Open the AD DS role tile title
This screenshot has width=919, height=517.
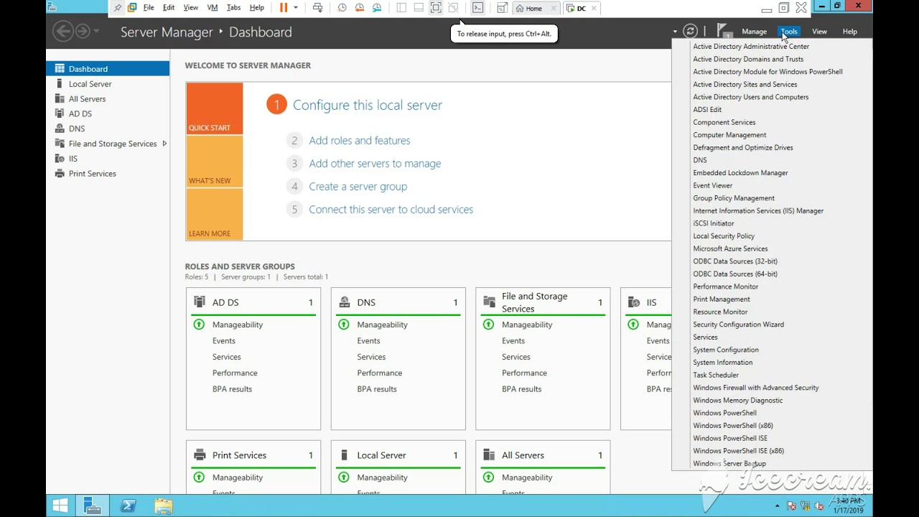coord(225,302)
